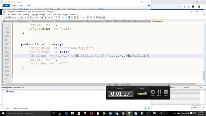Click the Unix (LF) status bar entry
The width and height of the screenshot is (206, 116).
(x=173, y=87)
